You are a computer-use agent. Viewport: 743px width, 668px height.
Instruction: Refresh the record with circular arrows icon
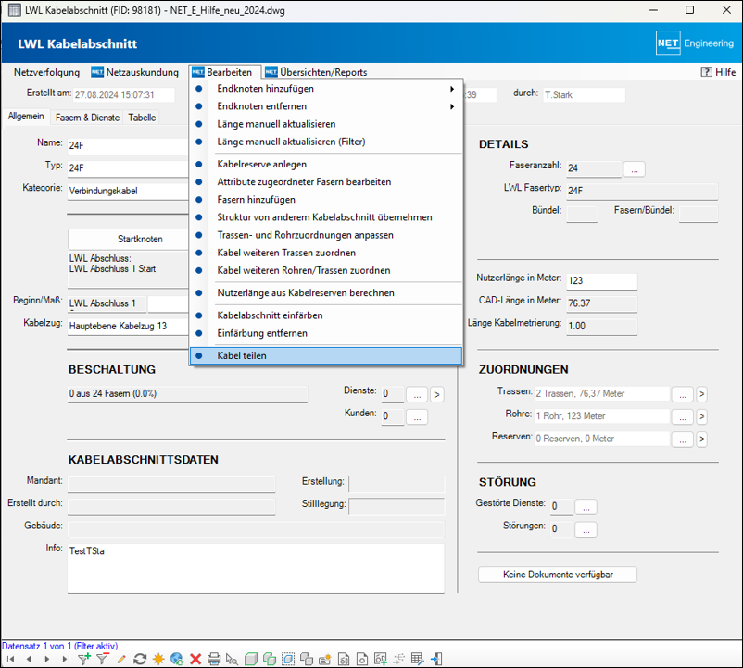[140, 659]
